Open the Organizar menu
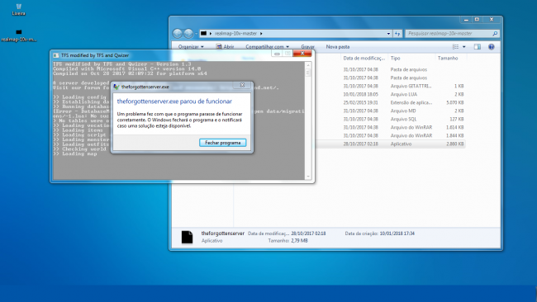The image size is (537, 302). point(191,47)
